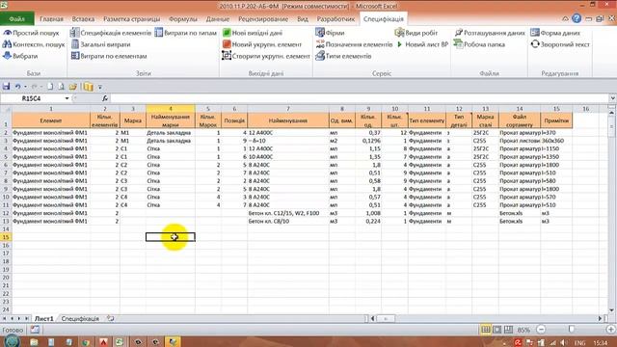Image resolution: width=617 pixels, height=347 pixels.
Task: Click the New document icon in quick access toolbar
Action: [x=50, y=87]
